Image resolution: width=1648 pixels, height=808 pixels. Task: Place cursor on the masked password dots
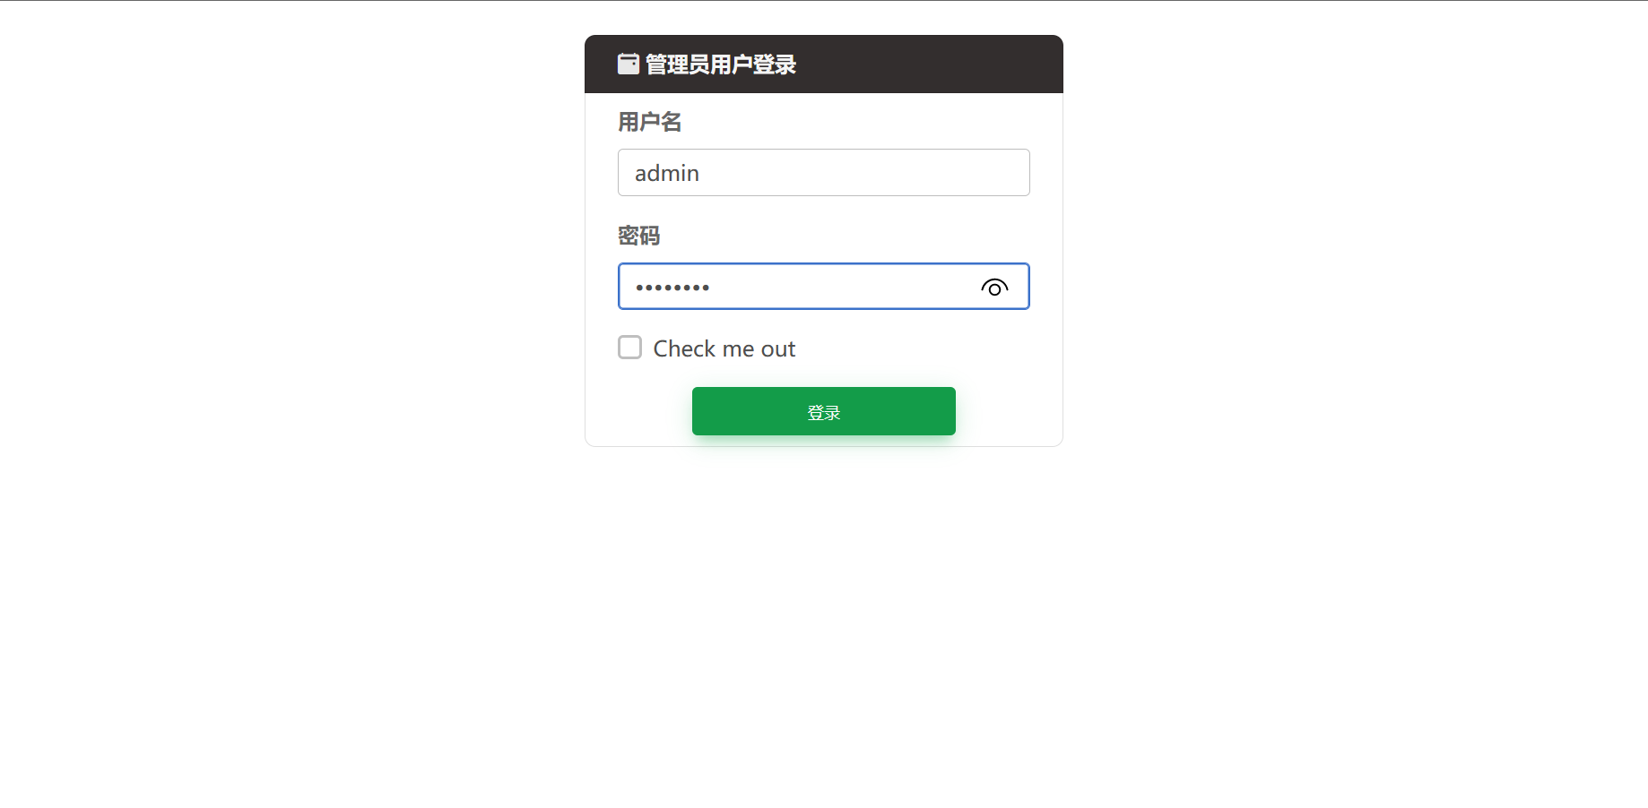[672, 288]
